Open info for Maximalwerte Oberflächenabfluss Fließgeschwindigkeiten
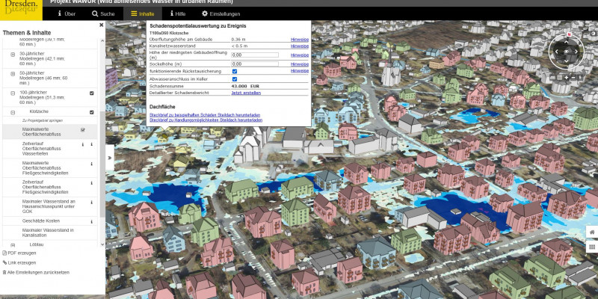Screen dimensions: 598x299 tap(91, 164)
